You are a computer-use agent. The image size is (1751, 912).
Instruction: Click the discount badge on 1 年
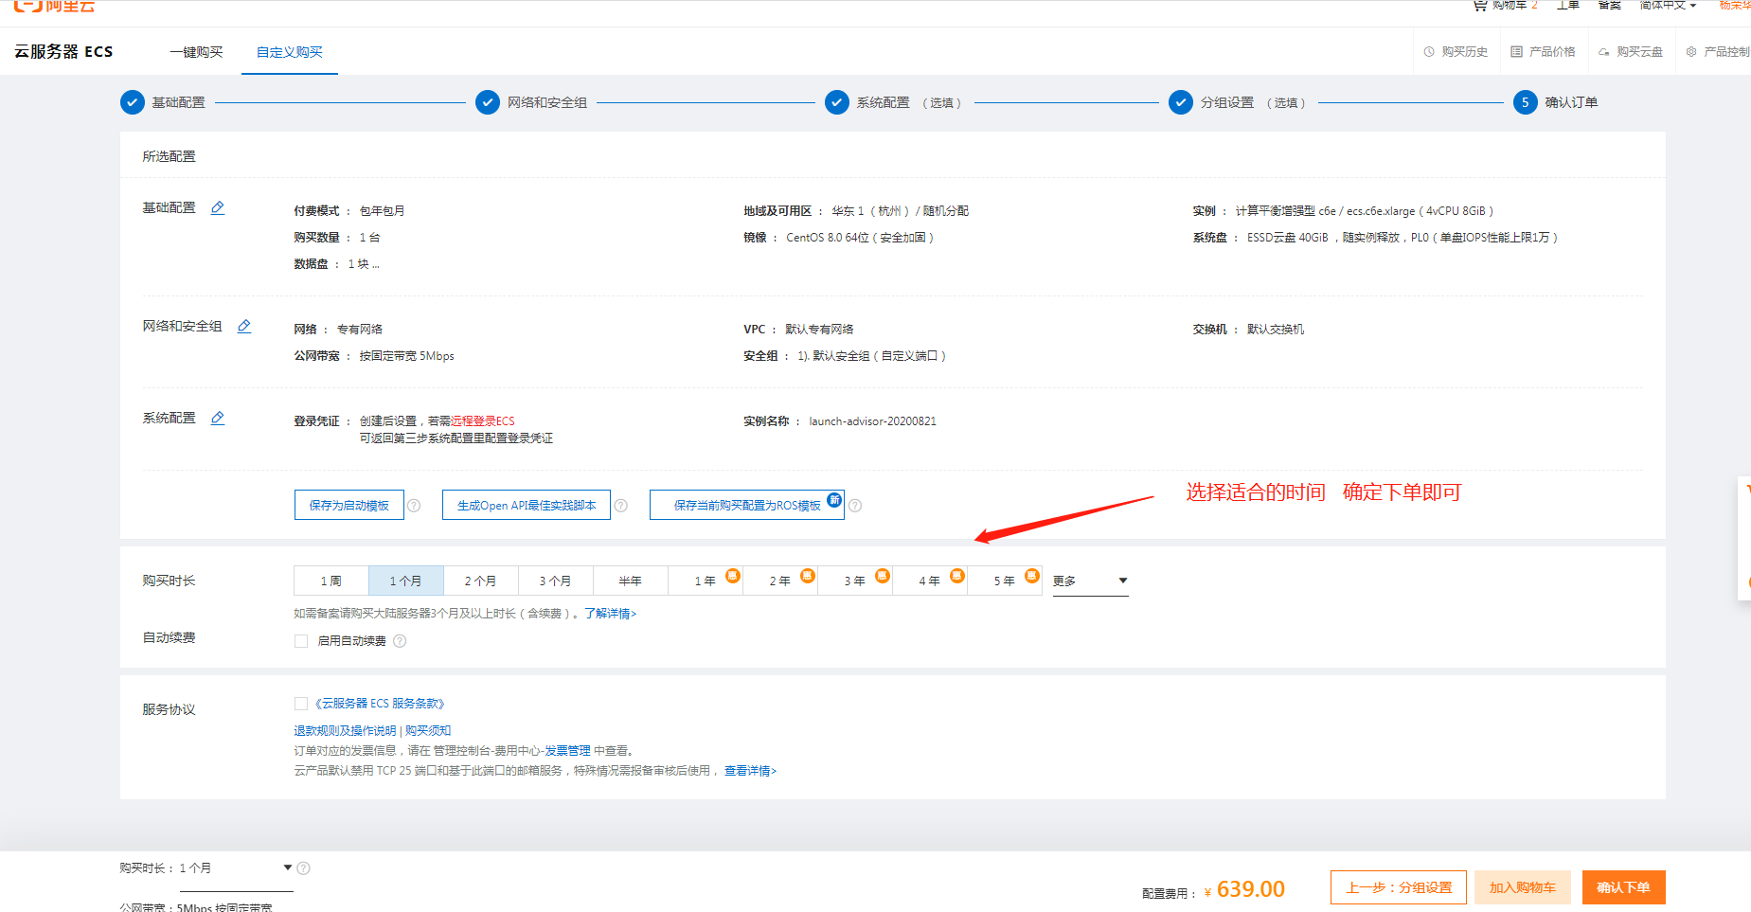733,576
